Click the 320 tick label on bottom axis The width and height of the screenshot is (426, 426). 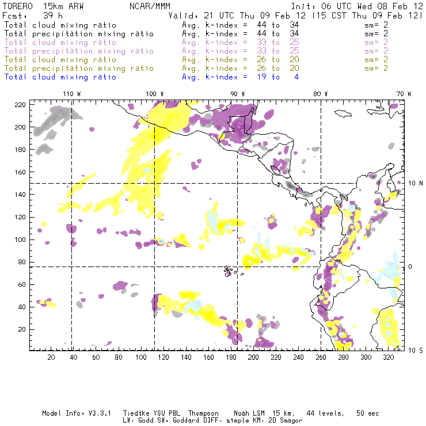[x=388, y=357]
